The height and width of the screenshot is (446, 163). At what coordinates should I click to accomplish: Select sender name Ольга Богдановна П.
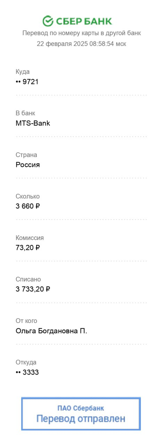[51, 331]
